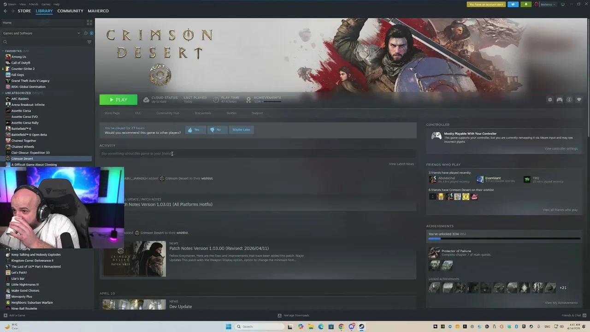Open the Games and Software dropdown
The height and width of the screenshot is (332, 590).
click(41, 33)
